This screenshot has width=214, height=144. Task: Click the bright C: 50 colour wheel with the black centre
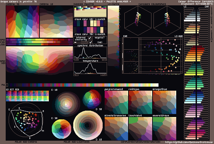62,129
